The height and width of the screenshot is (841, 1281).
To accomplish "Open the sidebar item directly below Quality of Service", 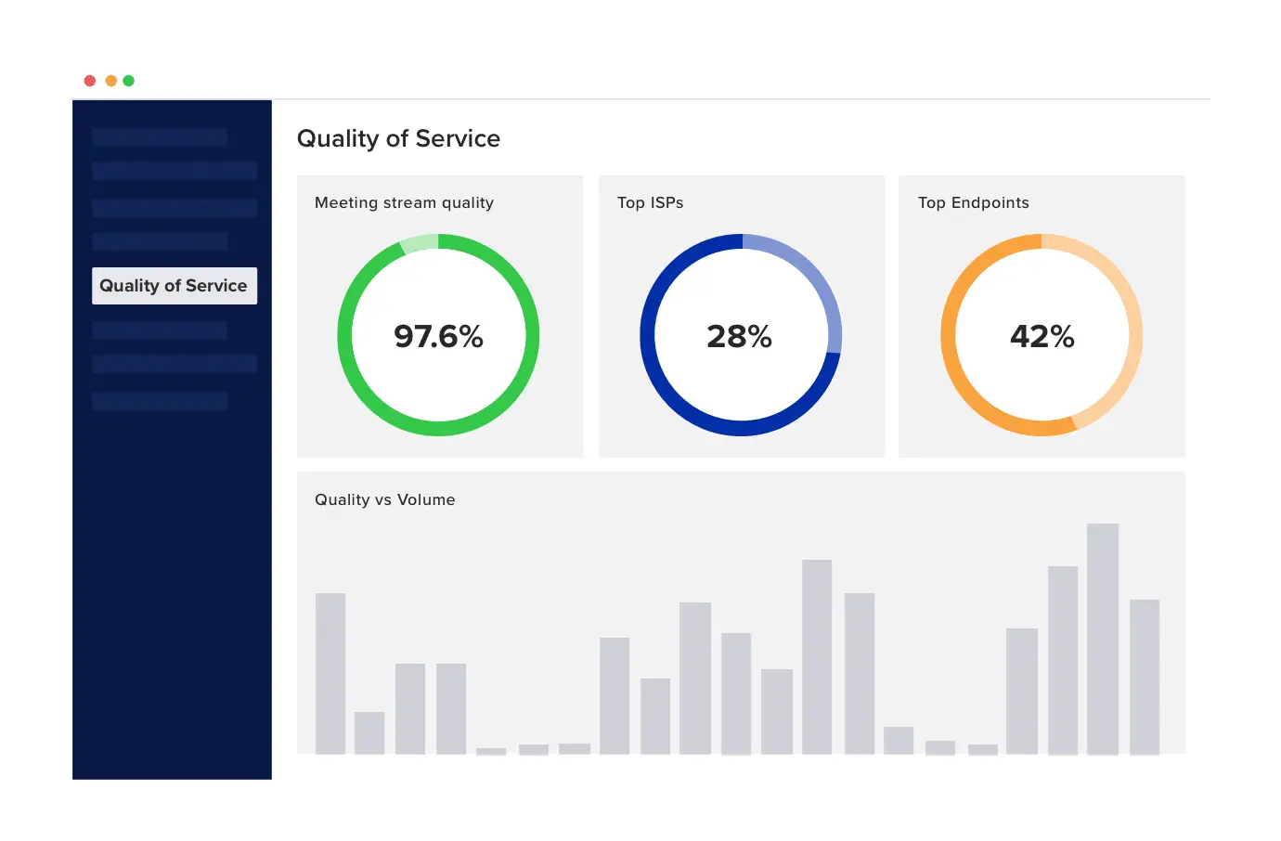I will (x=160, y=330).
